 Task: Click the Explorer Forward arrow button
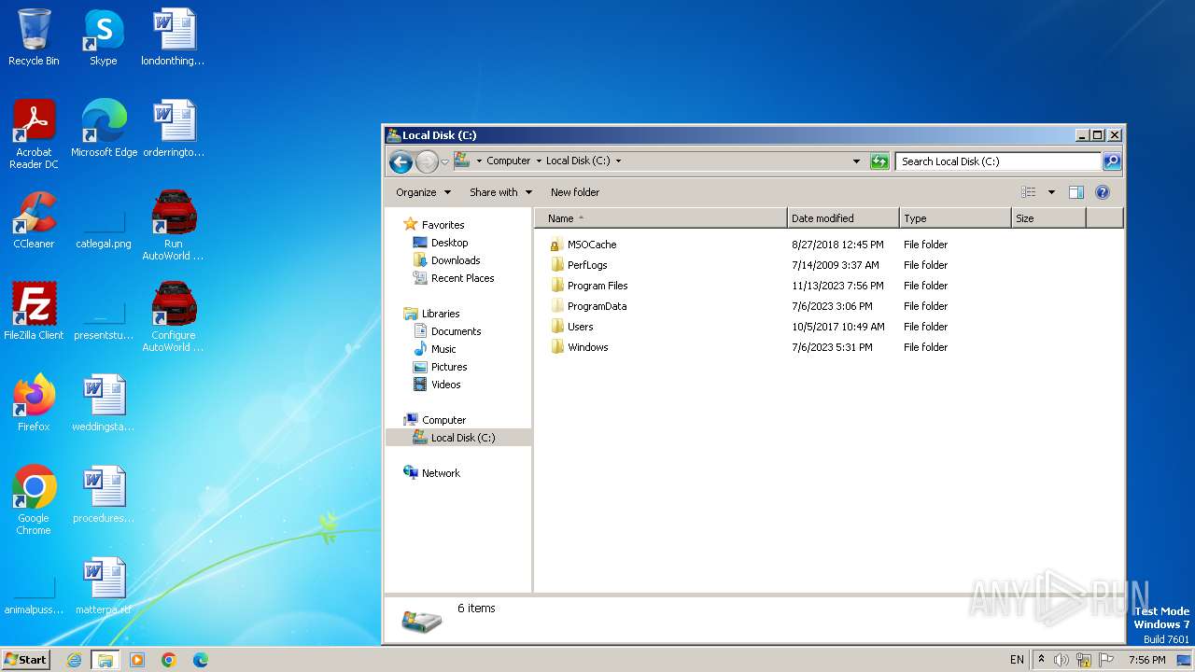coord(427,161)
